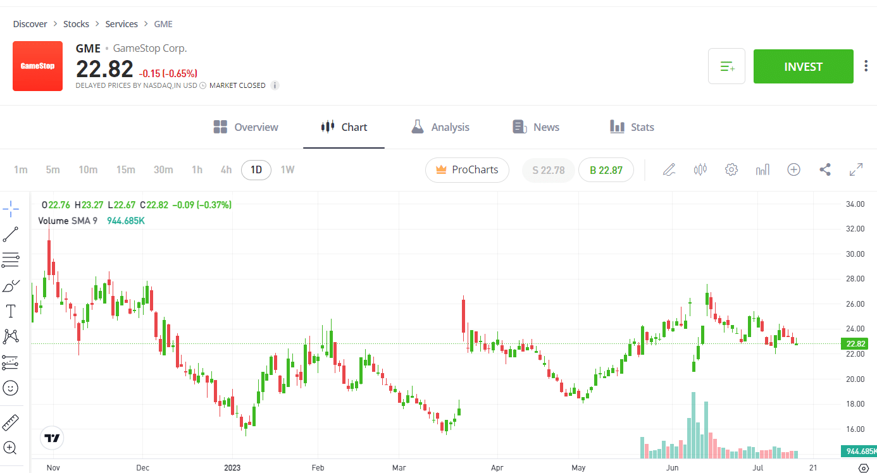
Task: Activate the zoom in tool
Action: click(x=11, y=448)
